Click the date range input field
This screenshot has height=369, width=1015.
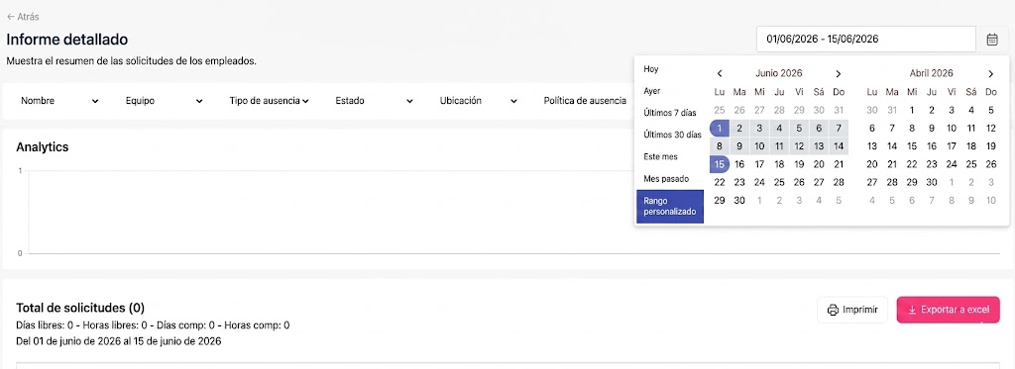point(865,40)
